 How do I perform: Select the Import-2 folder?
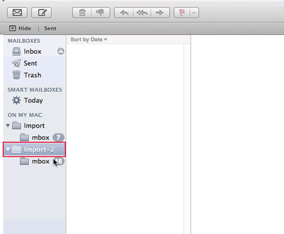coord(34,149)
